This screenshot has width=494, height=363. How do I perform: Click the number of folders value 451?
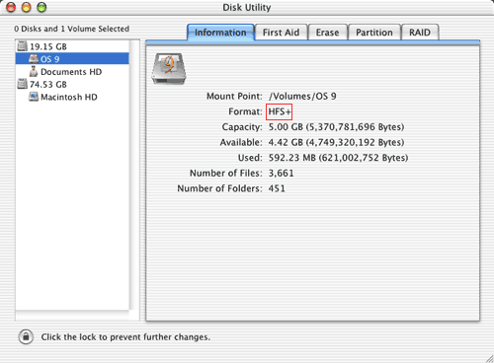coord(277,188)
